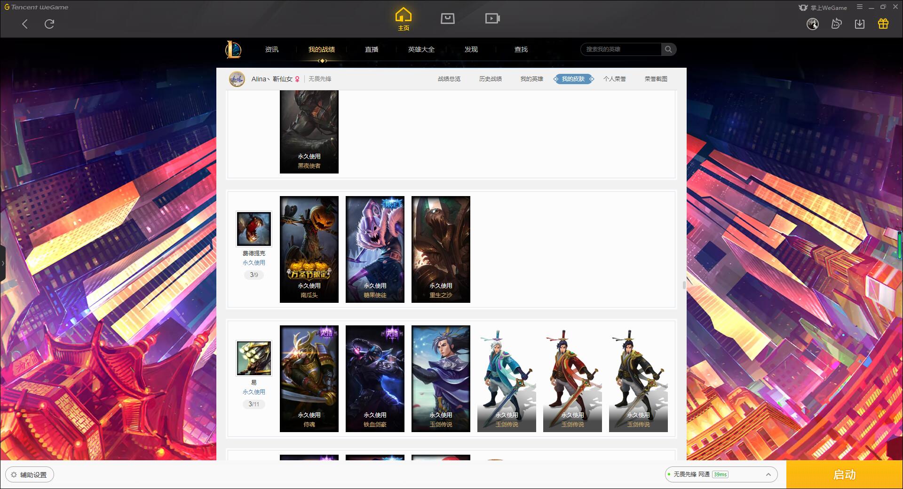Open the 南瓜头 skin card
Viewport: 903px width, 489px height.
pyautogui.click(x=309, y=249)
